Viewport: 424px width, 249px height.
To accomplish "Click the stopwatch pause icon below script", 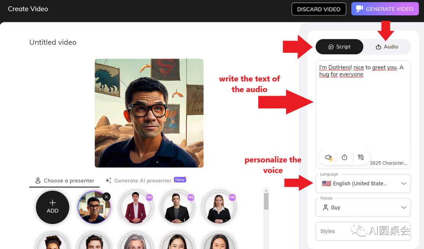I will click(345, 157).
